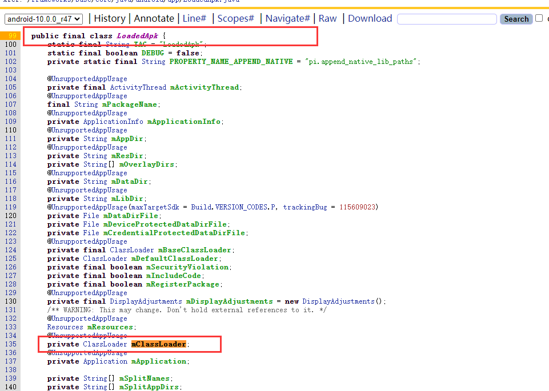Image resolution: width=549 pixels, height=391 pixels.
Task: Open the Scopes# link
Action: 235,18
